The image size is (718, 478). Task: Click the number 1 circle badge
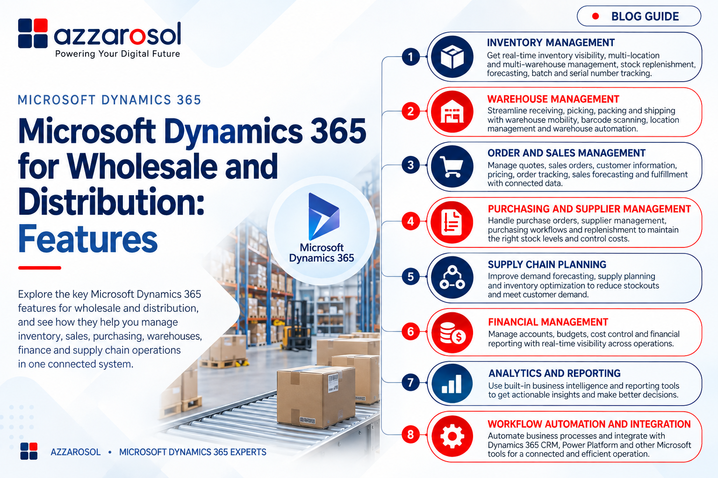[410, 57]
